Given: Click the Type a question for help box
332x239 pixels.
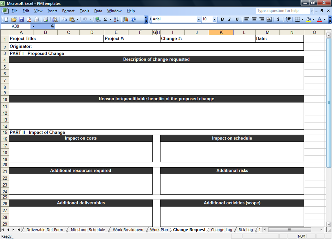Looking at the screenshot, I should point(283,11).
